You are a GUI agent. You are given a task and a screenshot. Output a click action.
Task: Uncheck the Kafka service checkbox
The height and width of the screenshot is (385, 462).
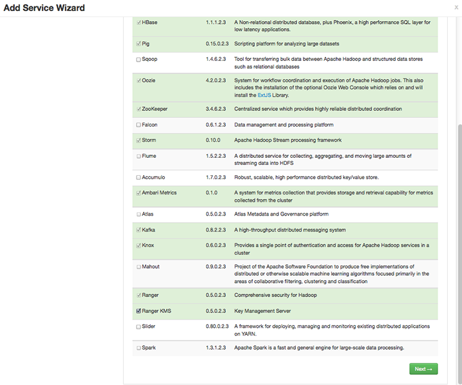(x=139, y=230)
